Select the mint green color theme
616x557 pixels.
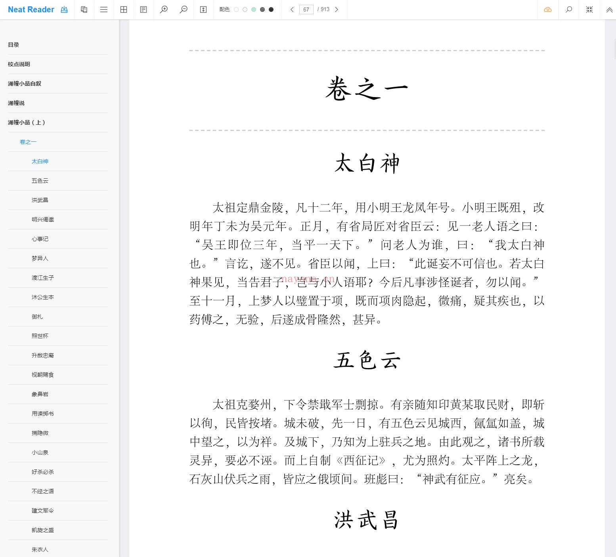click(x=254, y=10)
